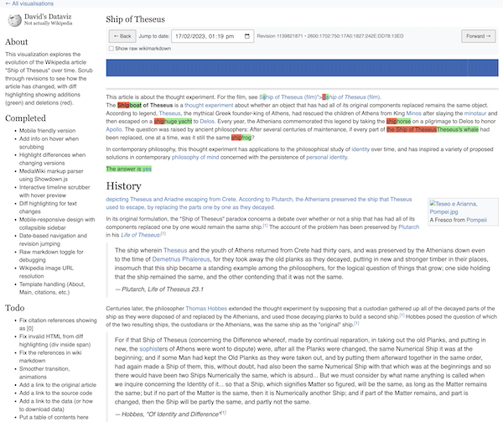The height and width of the screenshot is (422, 503).
Task: Open the Plutarch link in History section
Action: [409, 227]
